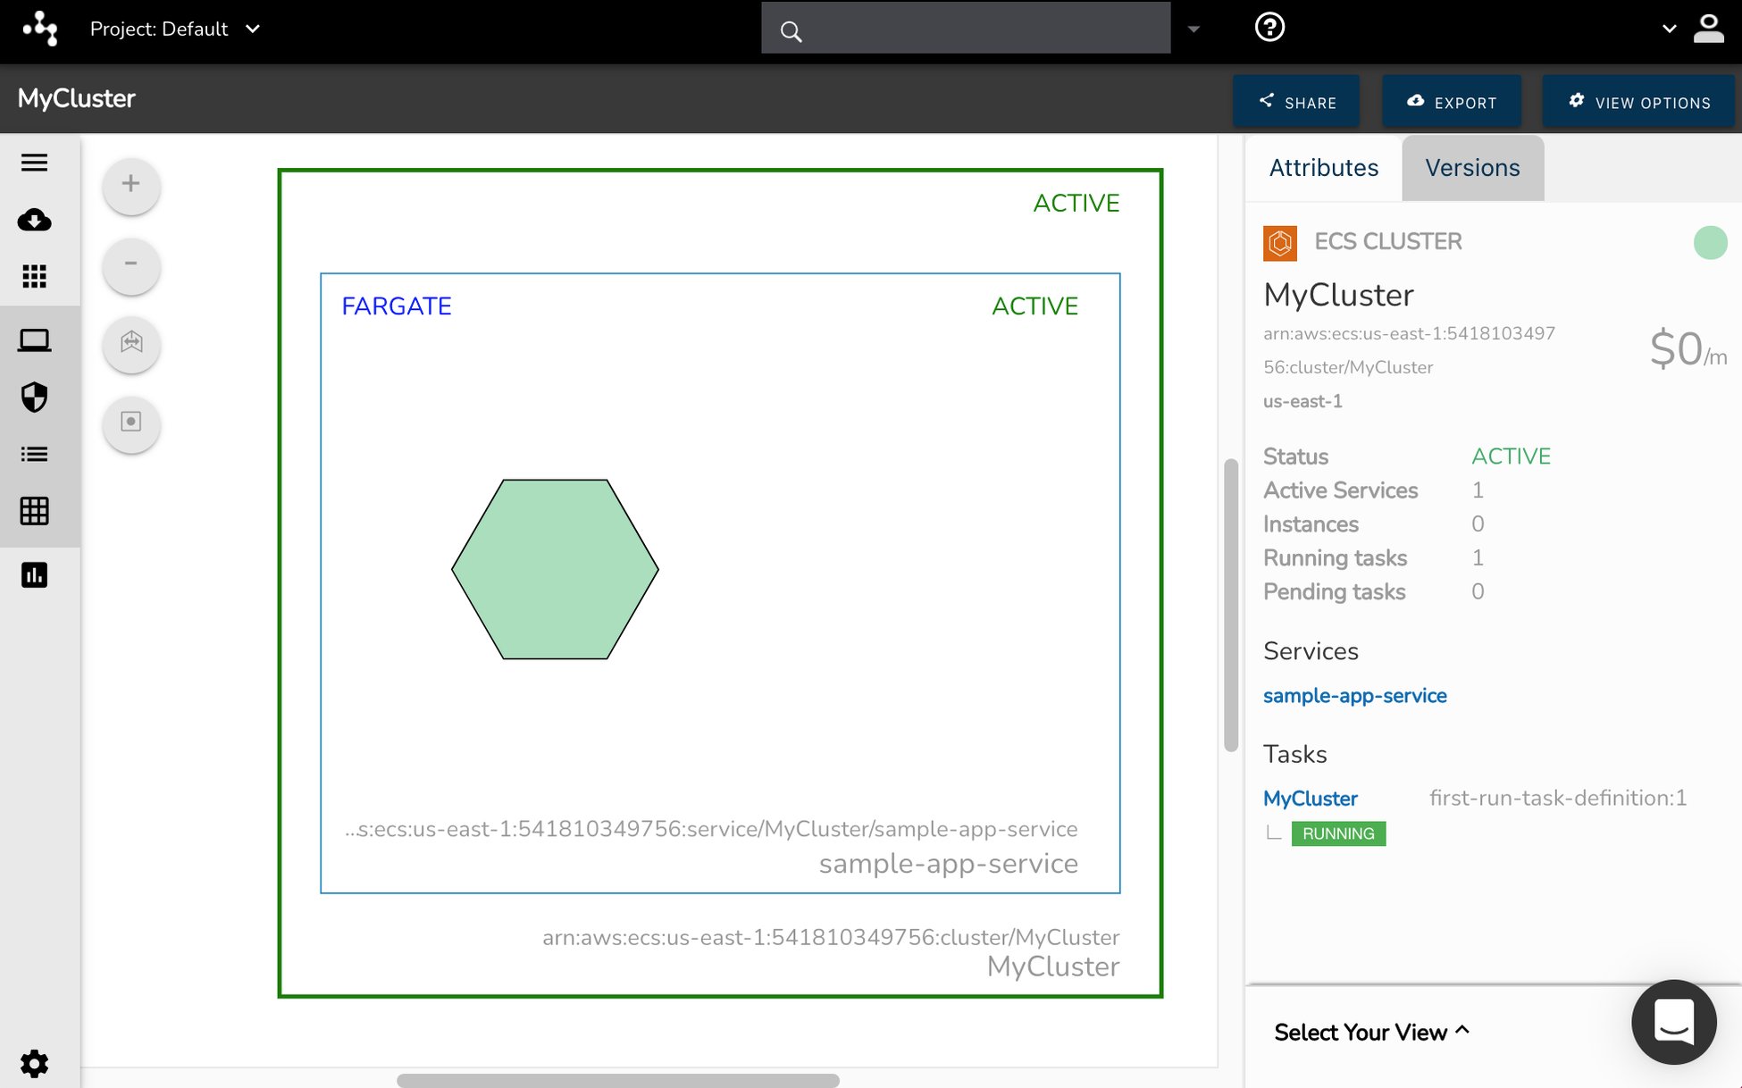Open the sample-app-service link

[1354, 695]
